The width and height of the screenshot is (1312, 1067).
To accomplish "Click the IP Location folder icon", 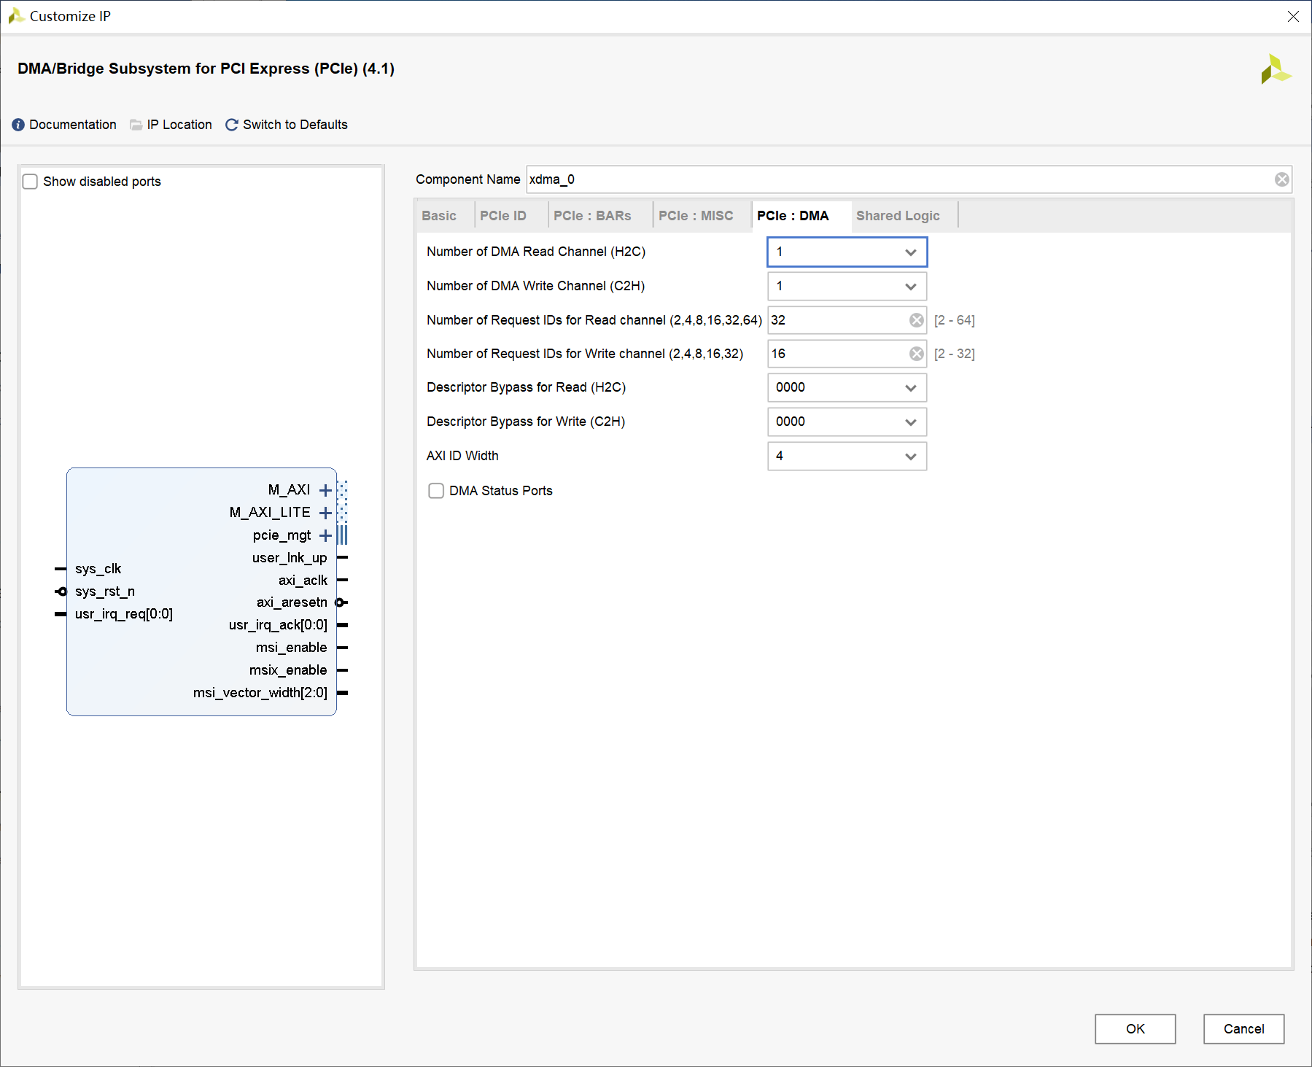I will 136,125.
